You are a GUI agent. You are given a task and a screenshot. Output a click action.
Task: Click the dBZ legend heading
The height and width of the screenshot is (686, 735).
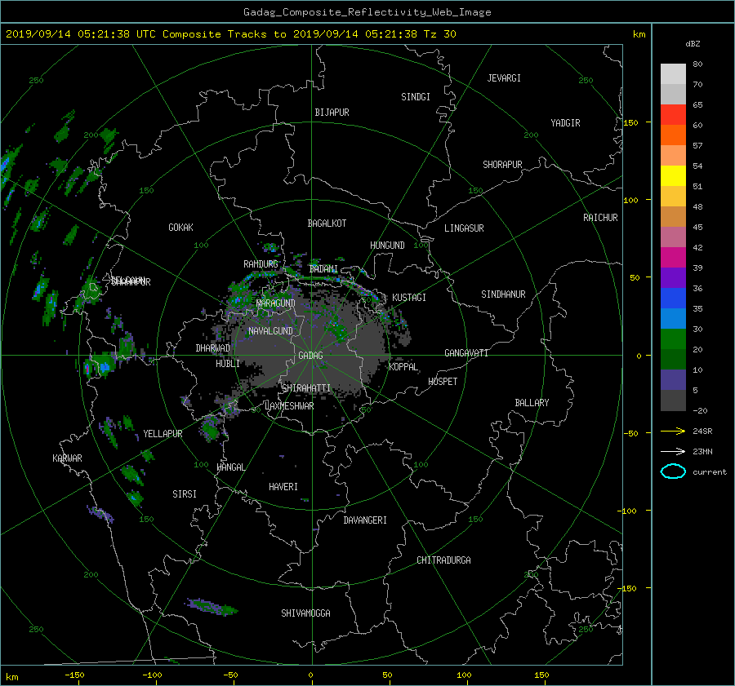693,44
